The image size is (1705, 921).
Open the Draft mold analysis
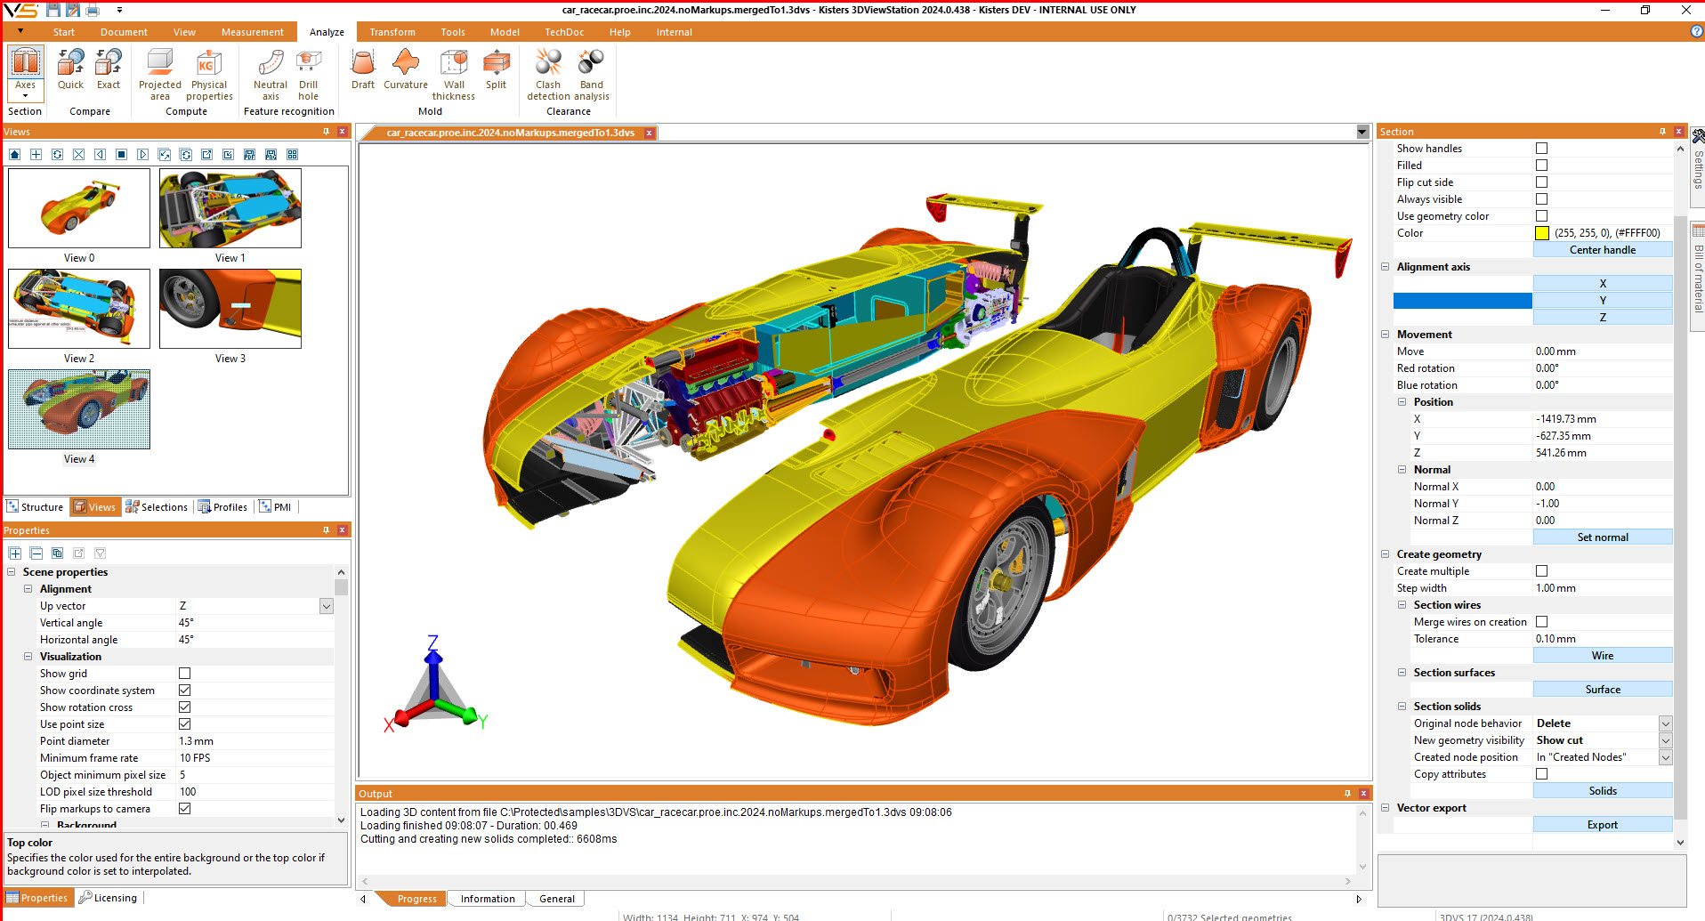tap(363, 69)
